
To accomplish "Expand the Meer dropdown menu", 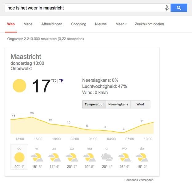I will pos(121,24).
